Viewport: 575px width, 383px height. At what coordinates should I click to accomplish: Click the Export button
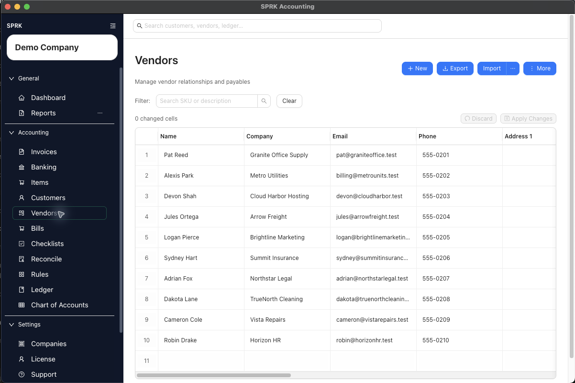coord(455,68)
